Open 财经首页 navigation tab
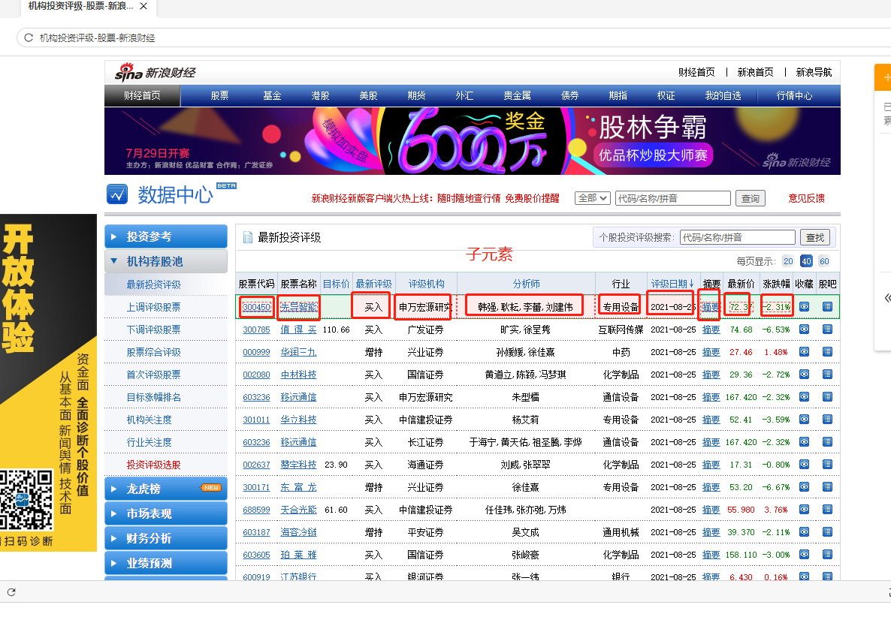The image size is (891, 617). pos(142,96)
